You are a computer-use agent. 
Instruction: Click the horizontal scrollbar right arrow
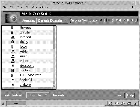click(52, 88)
